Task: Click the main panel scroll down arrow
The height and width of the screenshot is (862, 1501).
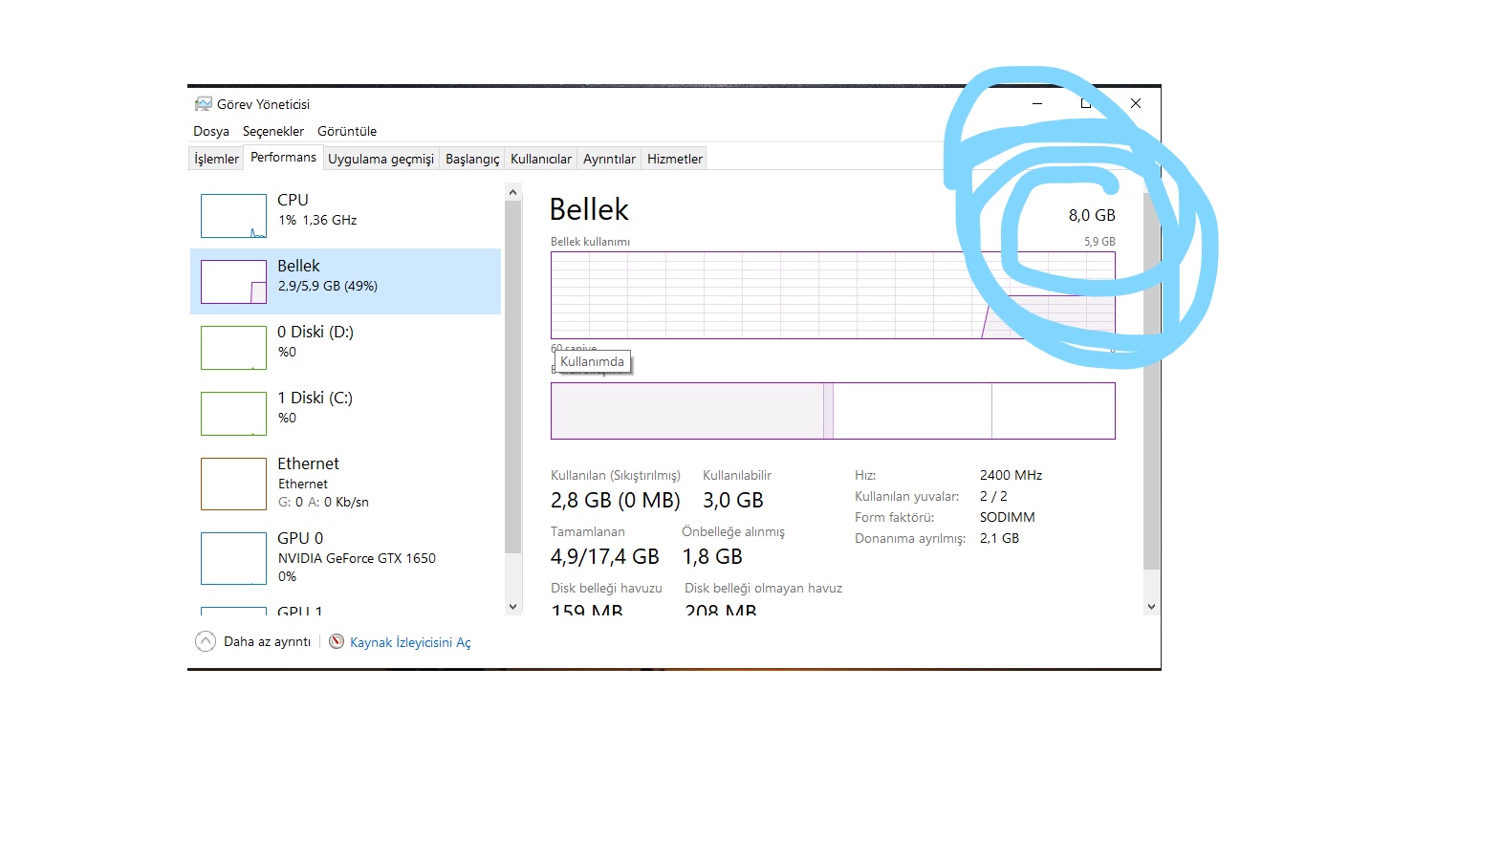Action: [1151, 606]
